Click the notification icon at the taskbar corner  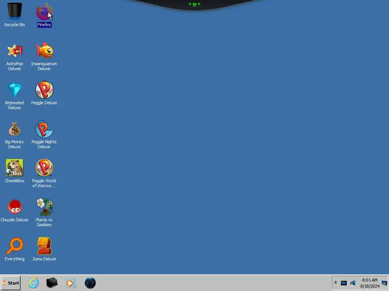click(x=385, y=283)
